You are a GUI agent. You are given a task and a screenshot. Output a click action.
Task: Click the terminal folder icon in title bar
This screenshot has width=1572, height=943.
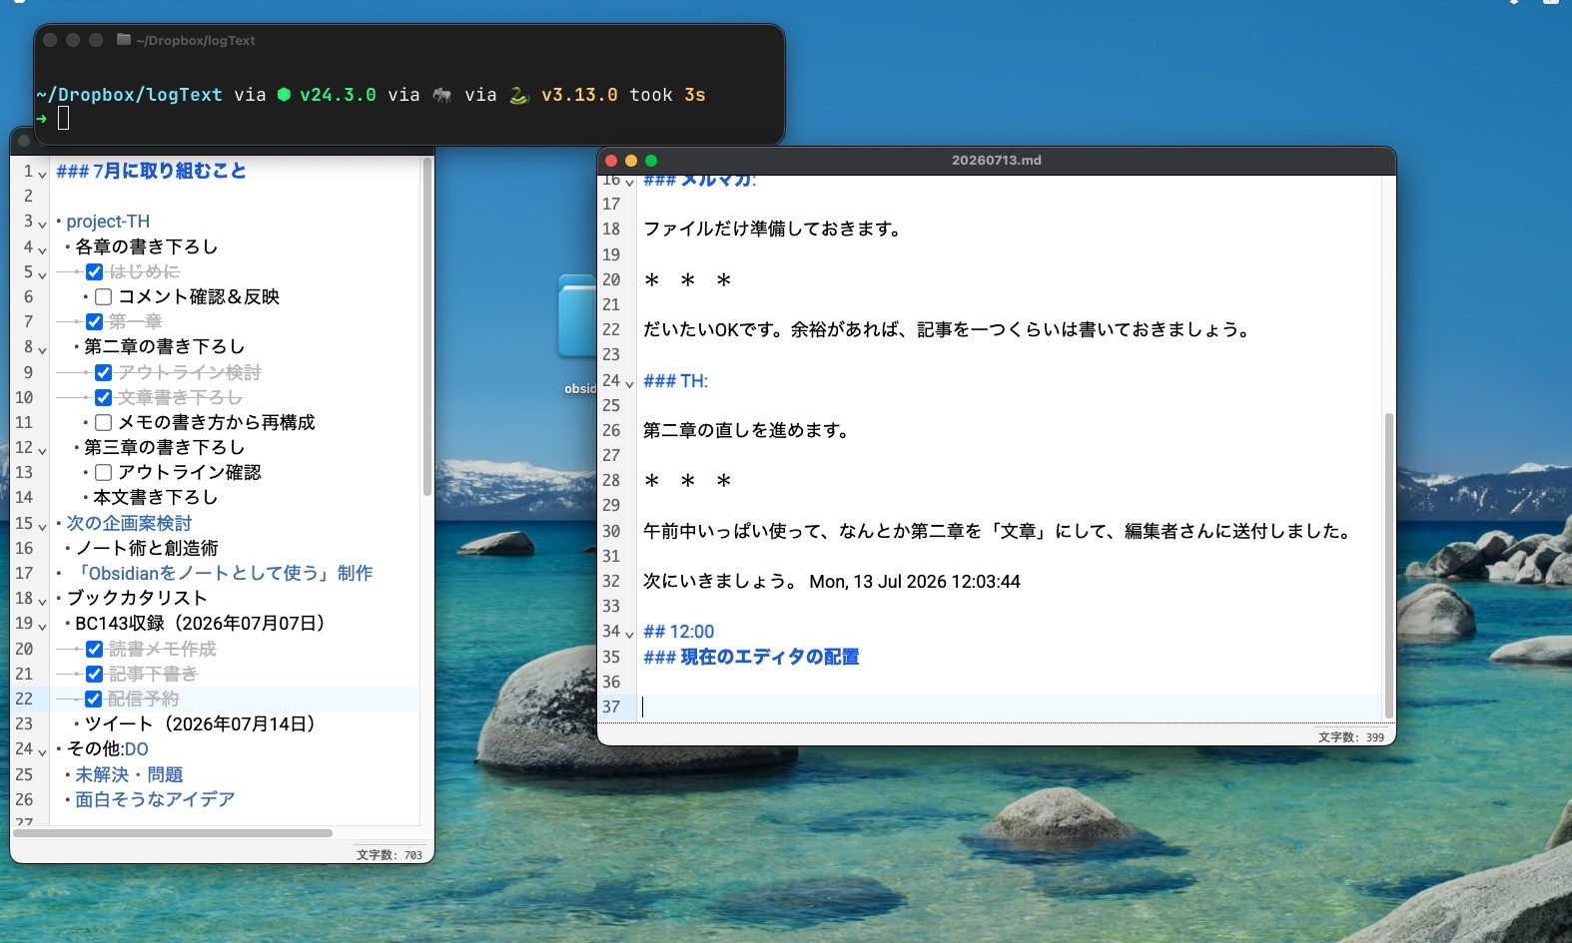pos(124,40)
